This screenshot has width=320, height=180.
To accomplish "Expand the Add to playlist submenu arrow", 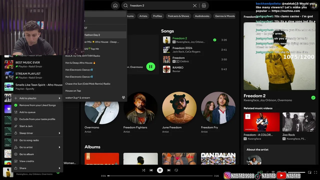I will (x=59, y=98).
